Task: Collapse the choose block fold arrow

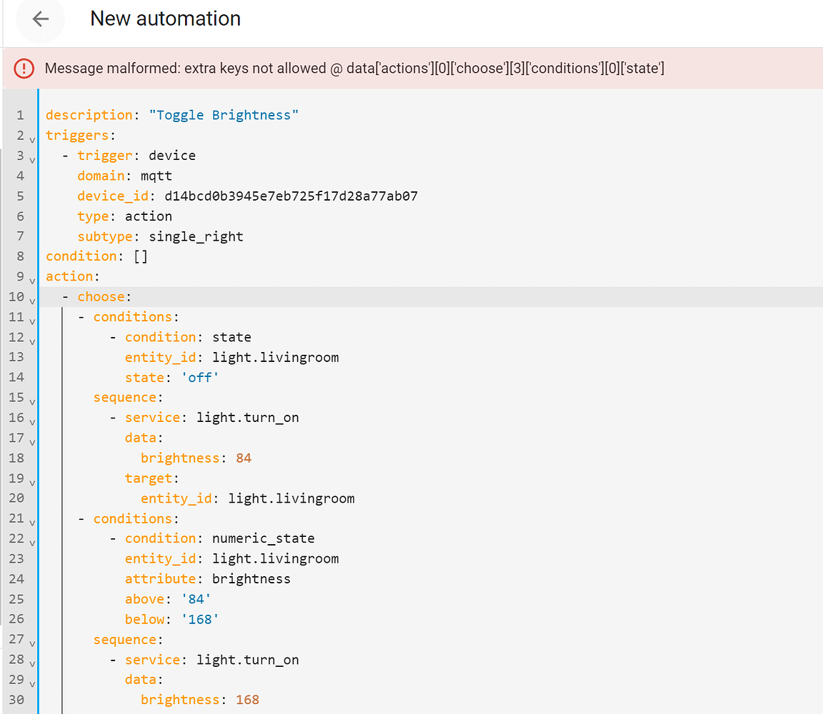Action: [31, 300]
